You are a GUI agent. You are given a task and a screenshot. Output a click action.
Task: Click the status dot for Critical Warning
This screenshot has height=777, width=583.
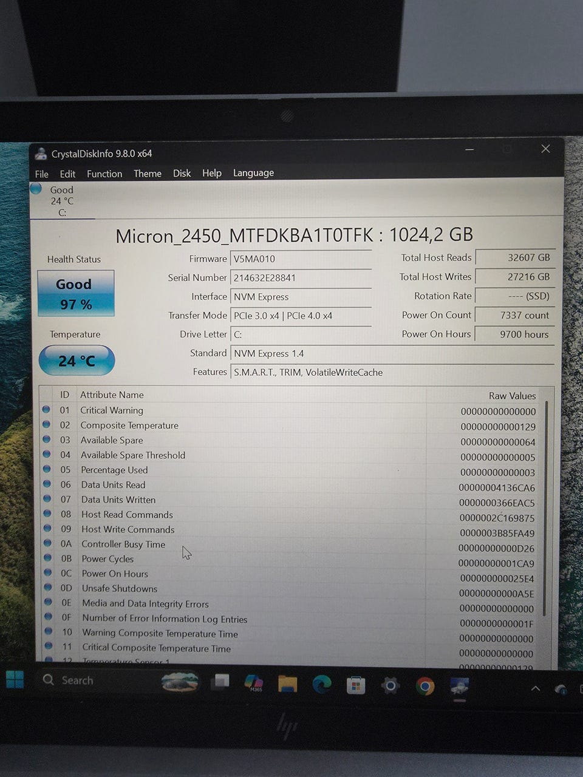click(x=46, y=410)
